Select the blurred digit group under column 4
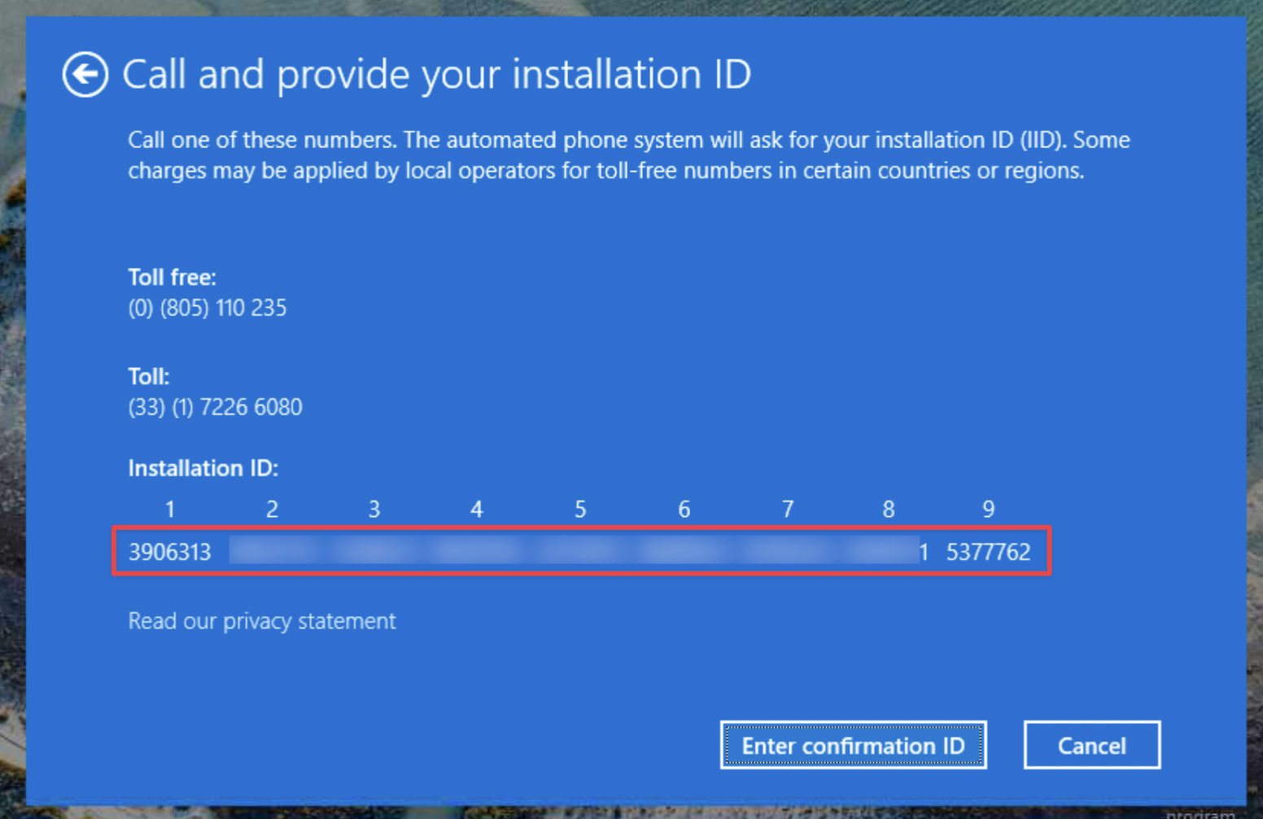Screen dimensions: 1263x819 tap(477, 551)
